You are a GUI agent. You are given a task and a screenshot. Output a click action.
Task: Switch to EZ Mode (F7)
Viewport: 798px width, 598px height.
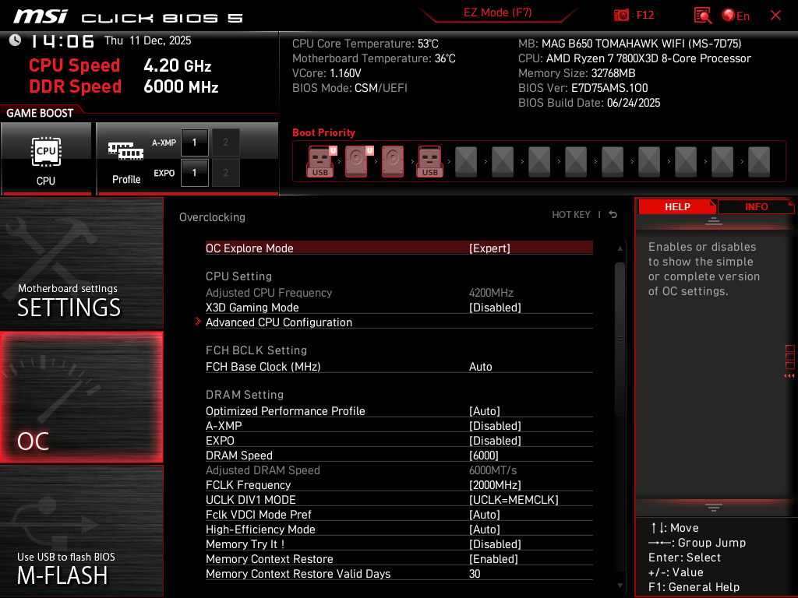pos(497,12)
